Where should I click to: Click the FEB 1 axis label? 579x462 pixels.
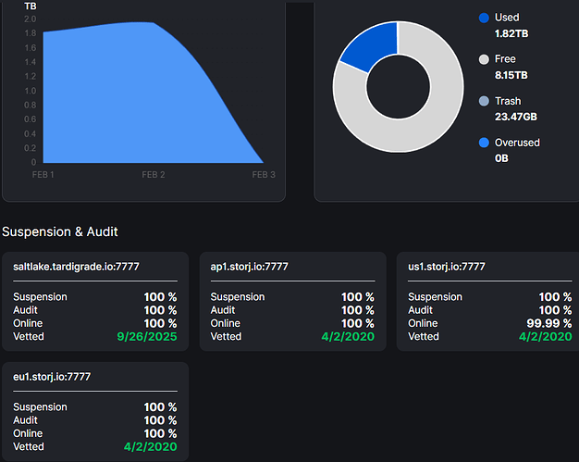click(x=43, y=174)
